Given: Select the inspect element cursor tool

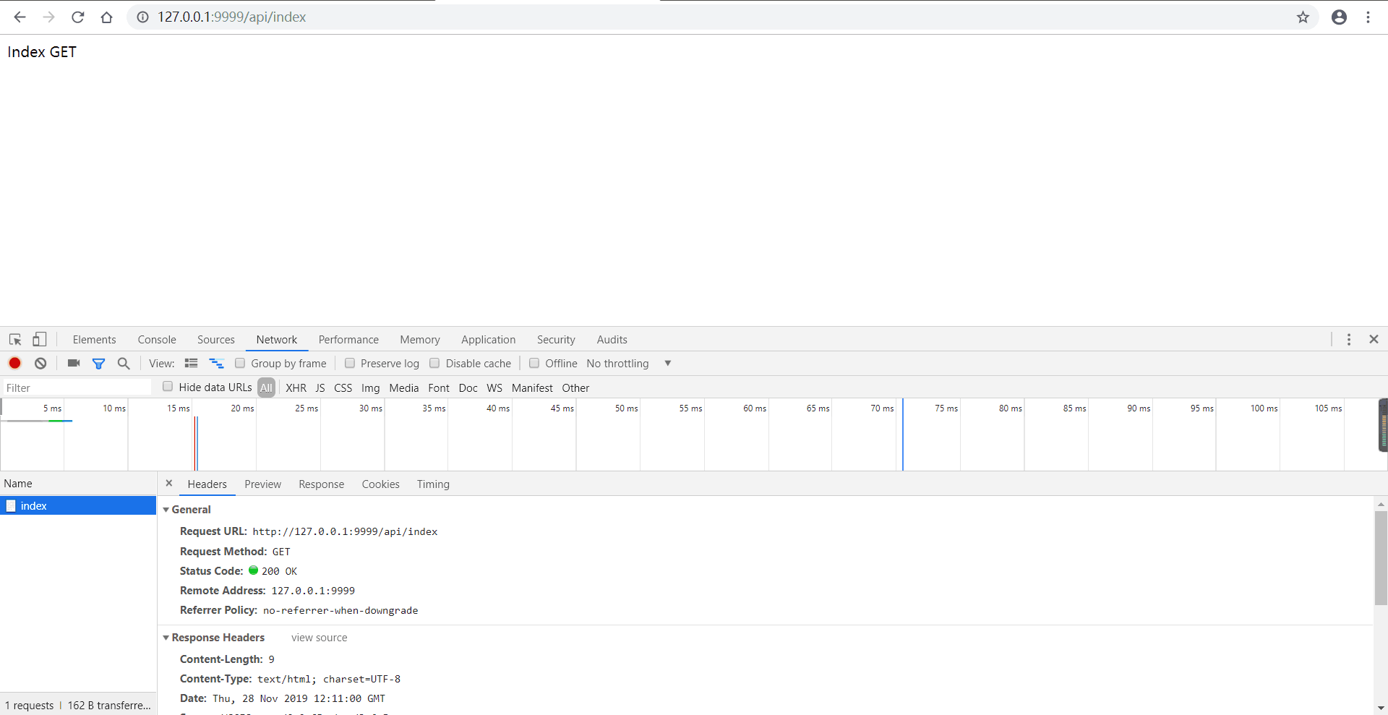Looking at the screenshot, I should point(14,339).
